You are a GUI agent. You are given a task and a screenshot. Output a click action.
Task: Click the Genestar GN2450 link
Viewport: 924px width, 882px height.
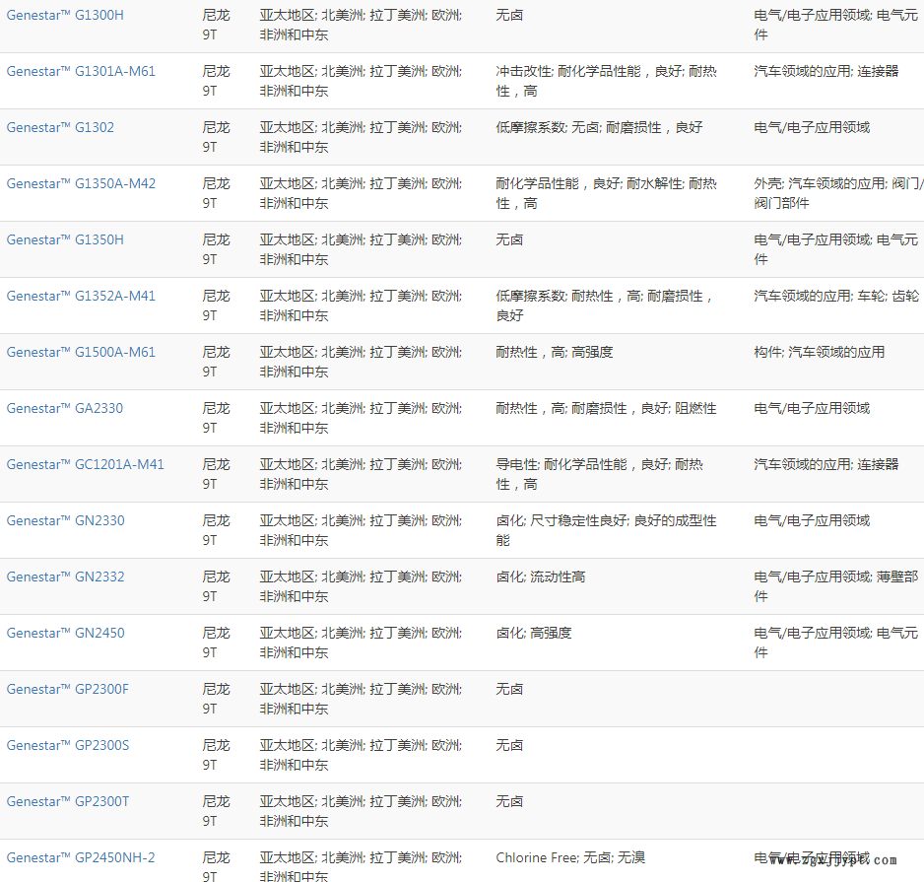pyautogui.click(x=65, y=634)
